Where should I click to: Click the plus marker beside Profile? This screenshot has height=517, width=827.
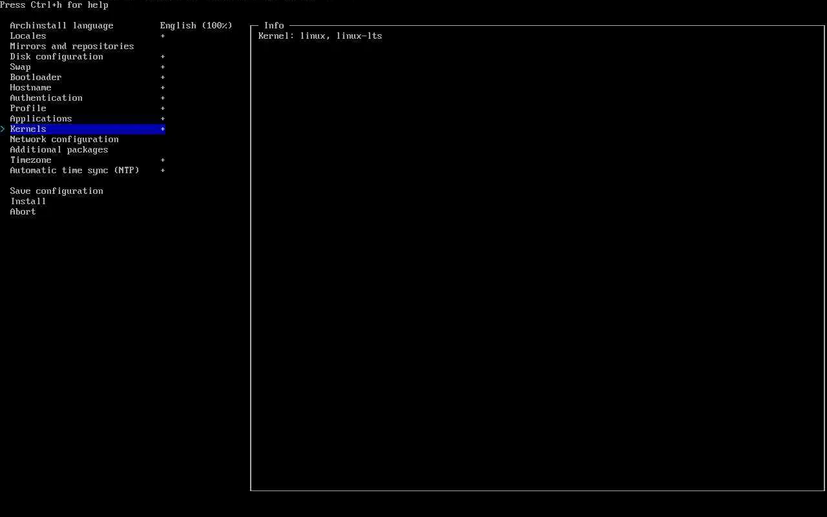(162, 108)
